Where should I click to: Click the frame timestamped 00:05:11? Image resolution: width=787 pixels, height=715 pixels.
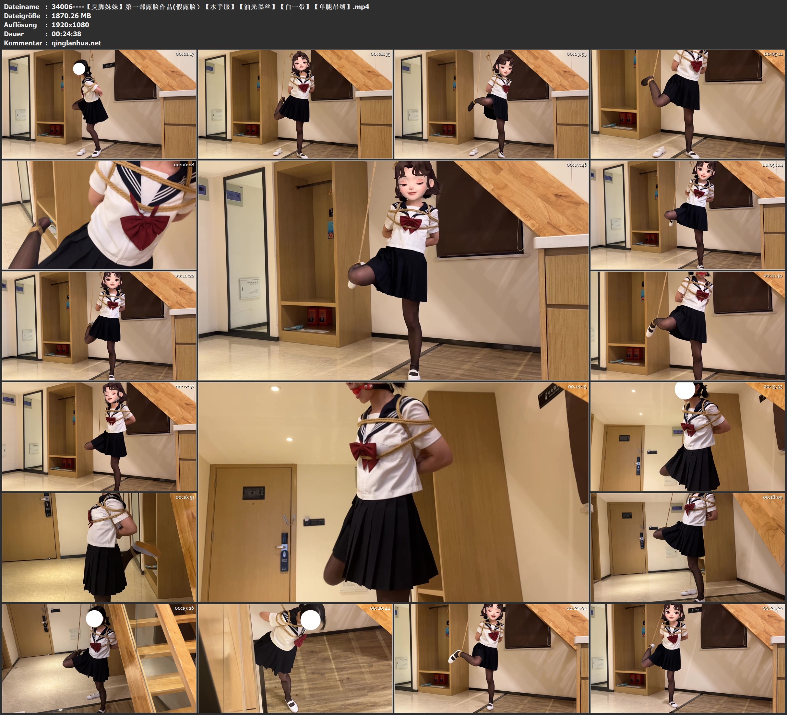(x=687, y=104)
